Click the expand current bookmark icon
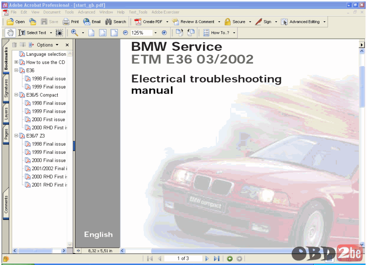This screenshot has width=367, height=265. tap(31, 45)
